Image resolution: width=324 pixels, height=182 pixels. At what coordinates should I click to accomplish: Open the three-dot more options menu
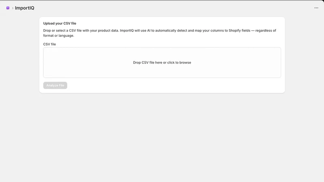click(316, 8)
